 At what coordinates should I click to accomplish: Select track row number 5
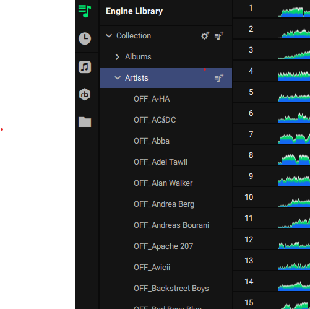(x=251, y=92)
